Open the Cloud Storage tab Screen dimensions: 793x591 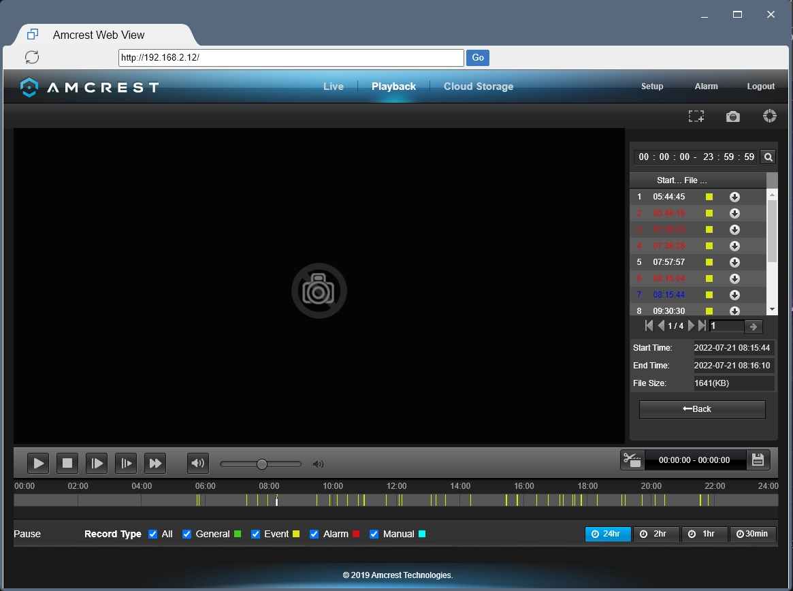(479, 86)
